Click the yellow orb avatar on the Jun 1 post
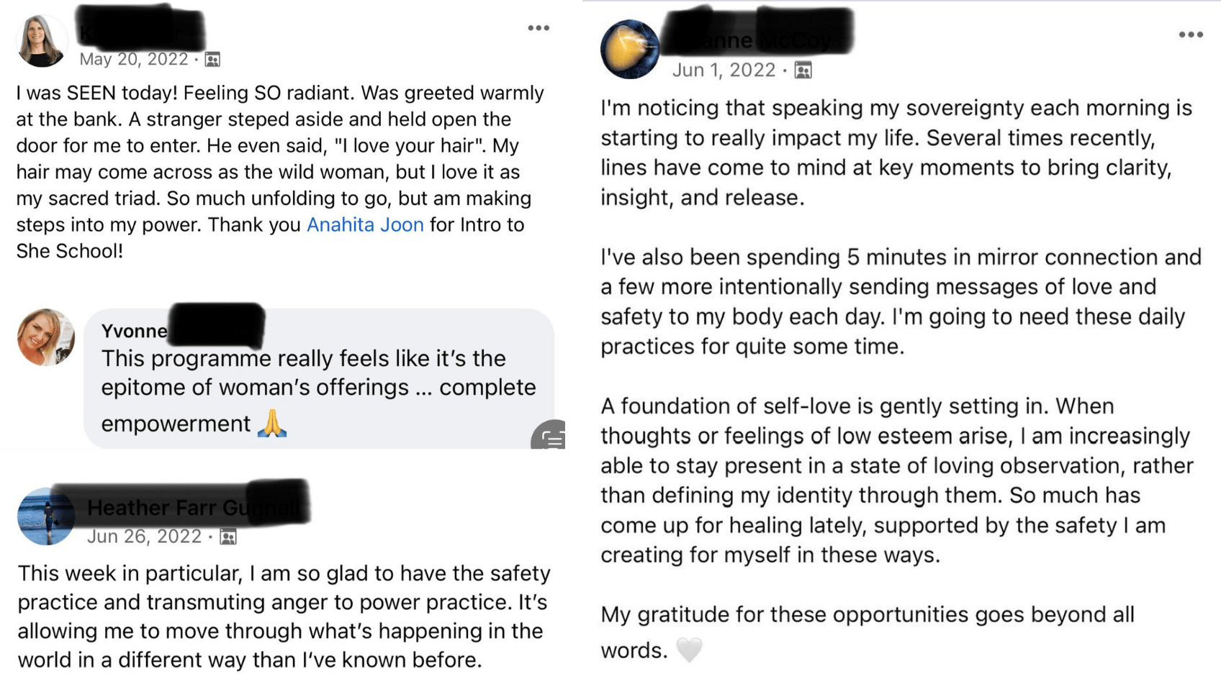 tap(630, 49)
